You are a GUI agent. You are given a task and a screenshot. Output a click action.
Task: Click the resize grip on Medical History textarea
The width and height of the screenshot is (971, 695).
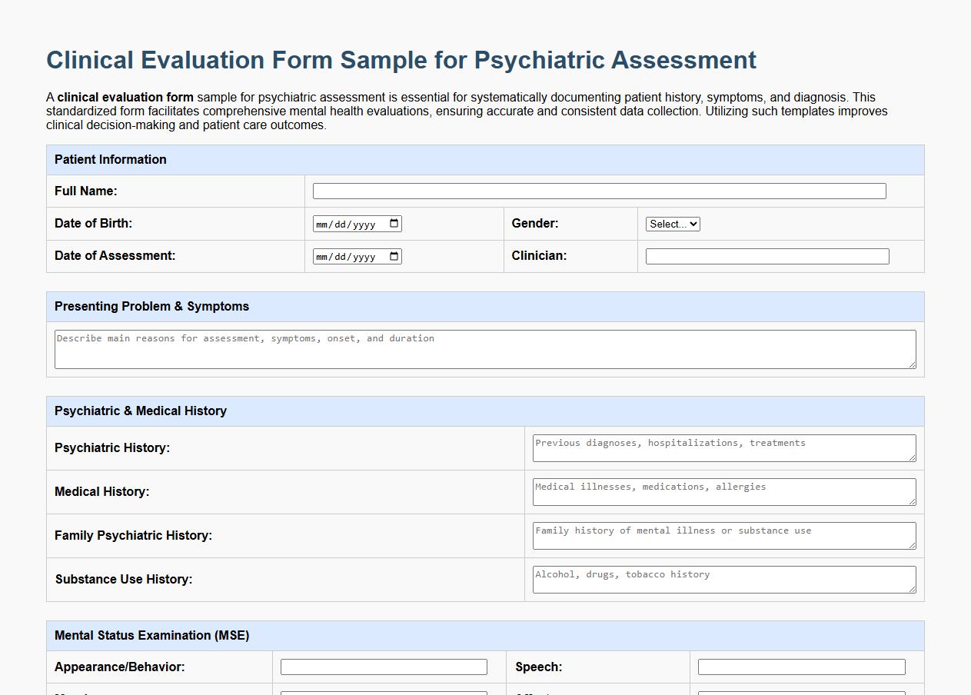click(x=912, y=503)
